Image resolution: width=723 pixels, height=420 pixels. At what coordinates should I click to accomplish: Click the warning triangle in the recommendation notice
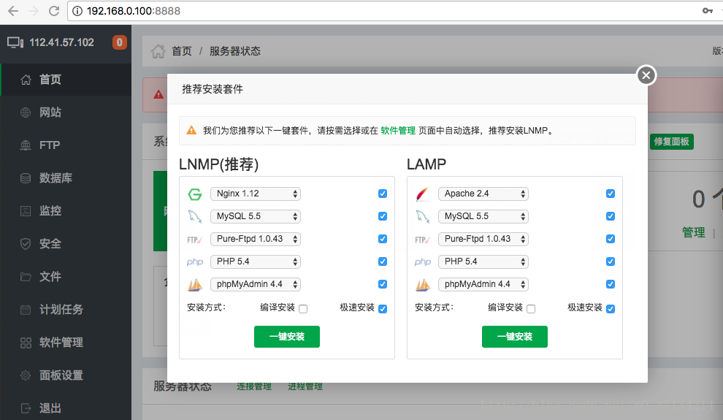click(x=191, y=131)
